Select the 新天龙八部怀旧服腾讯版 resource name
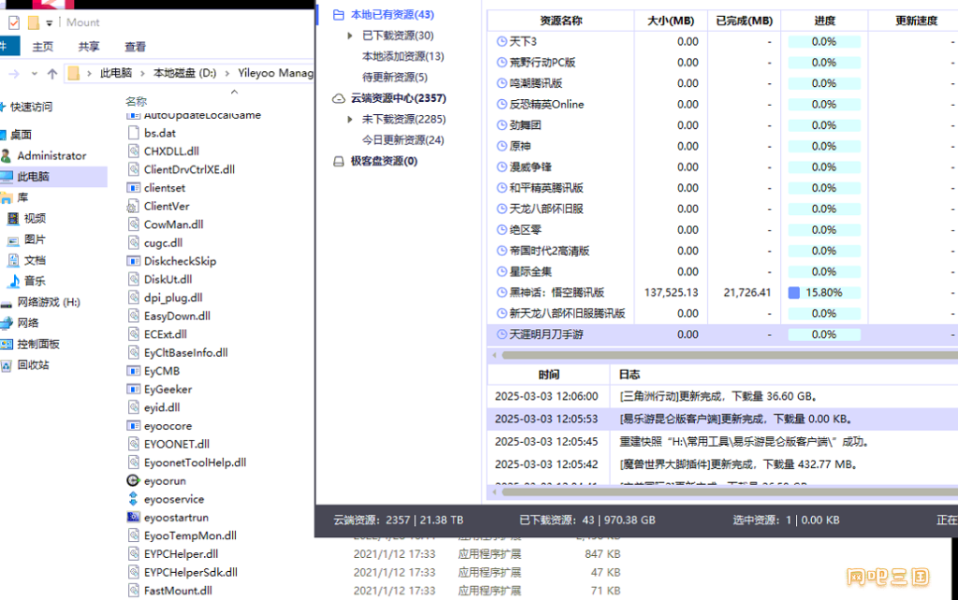 tap(567, 313)
